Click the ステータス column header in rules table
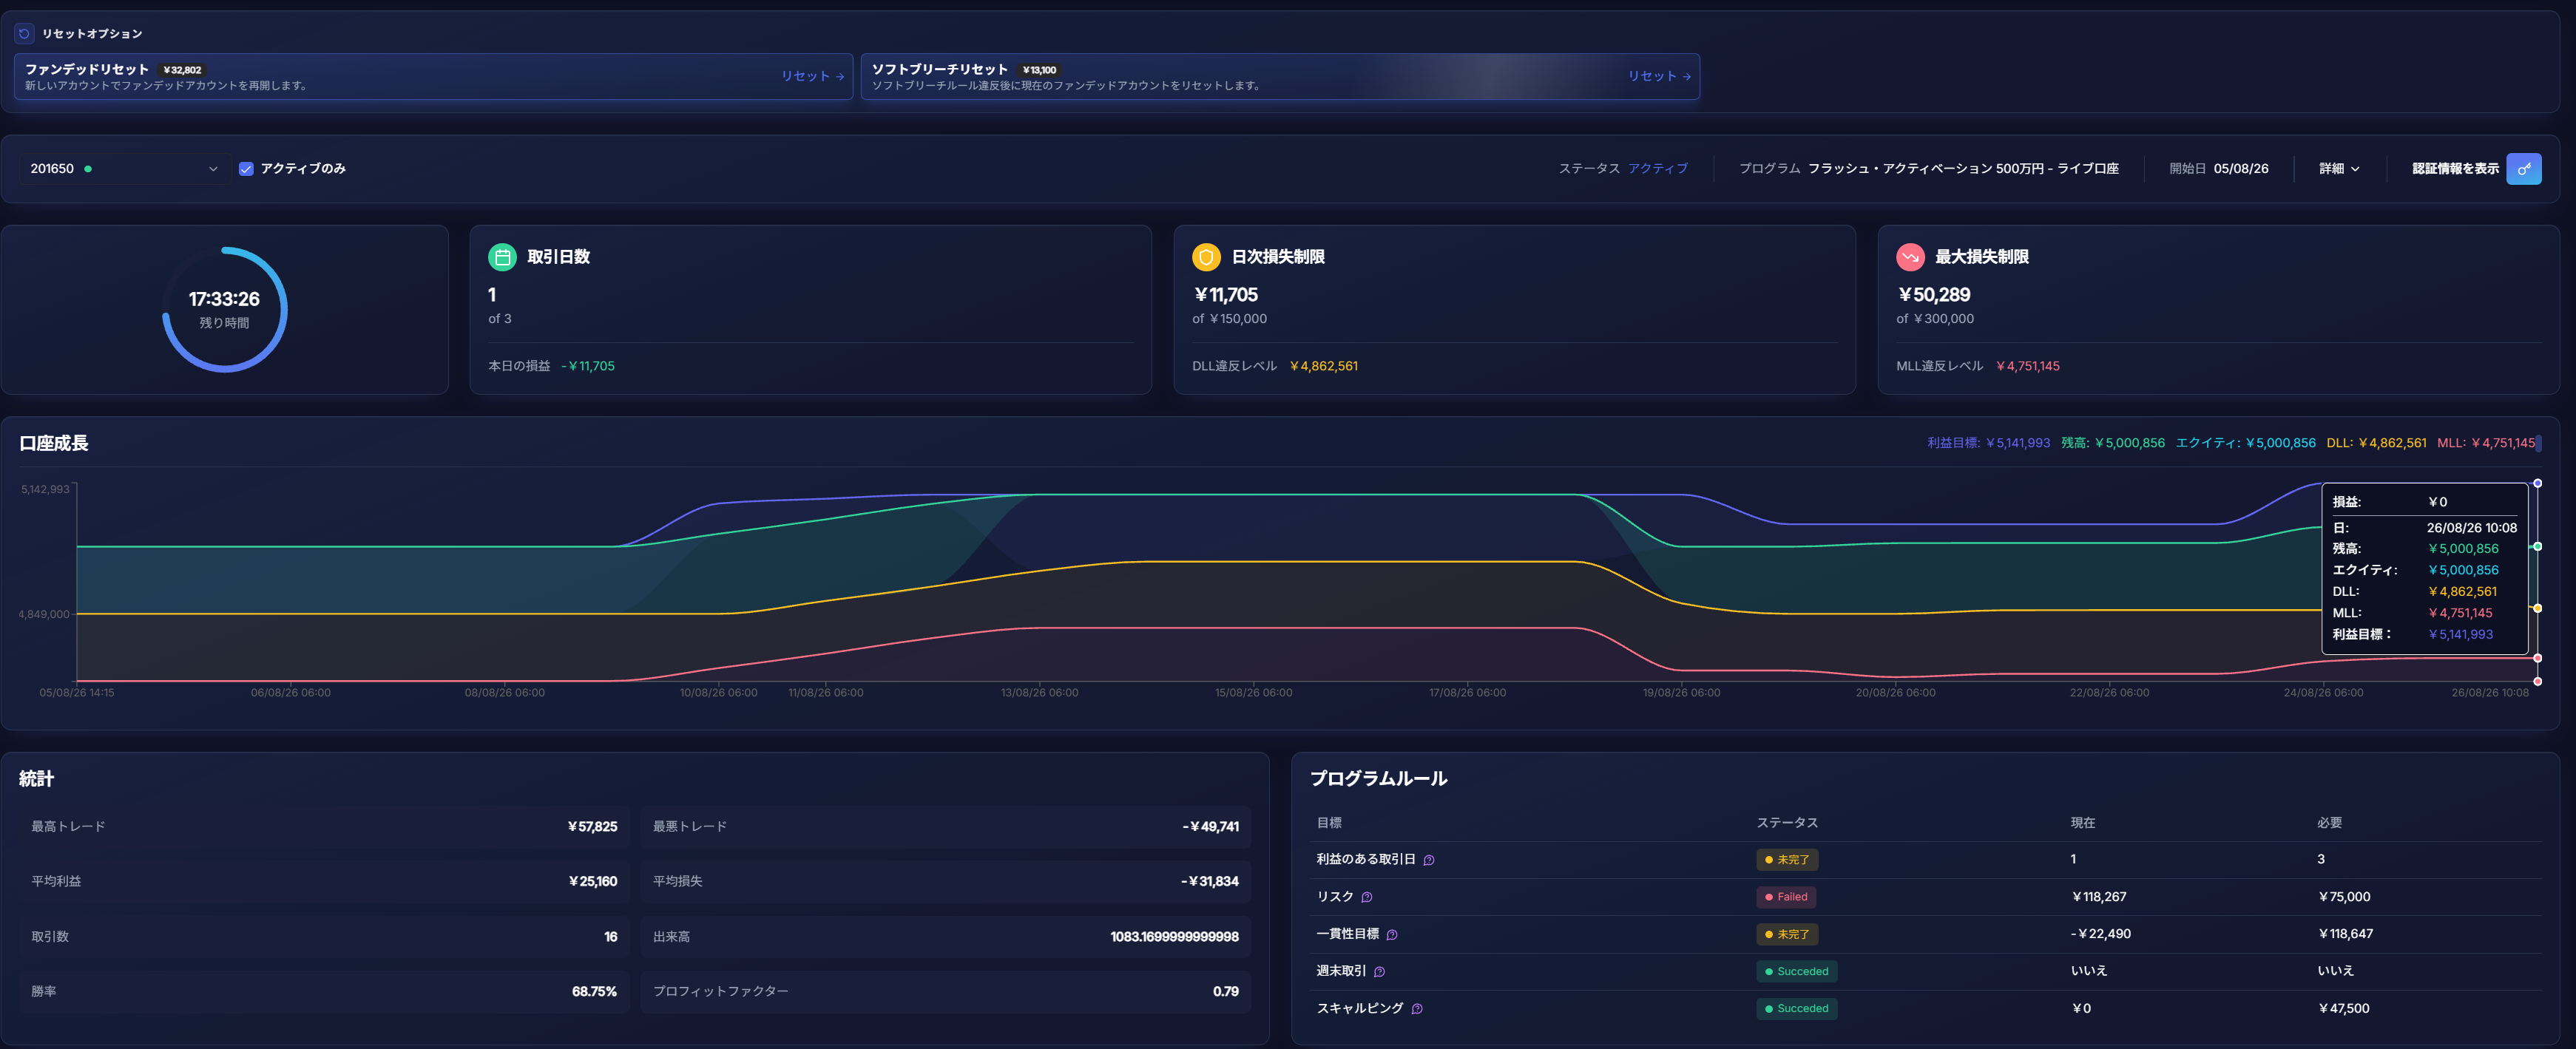2576x1049 pixels. [x=1787, y=823]
